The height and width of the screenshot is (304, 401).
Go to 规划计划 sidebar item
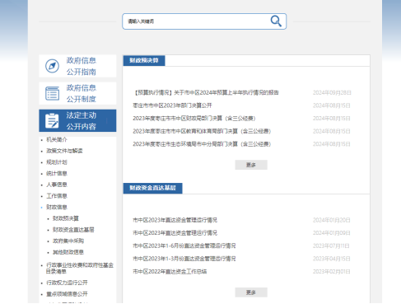click(57, 162)
